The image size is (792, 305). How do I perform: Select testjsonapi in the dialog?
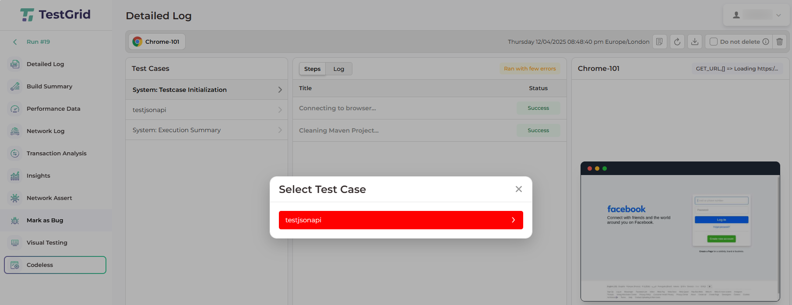pyautogui.click(x=401, y=220)
